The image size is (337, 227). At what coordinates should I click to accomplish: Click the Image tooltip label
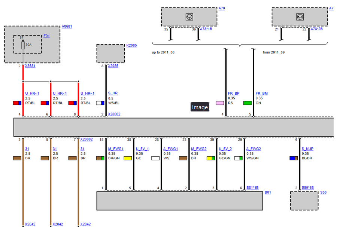point(200,107)
